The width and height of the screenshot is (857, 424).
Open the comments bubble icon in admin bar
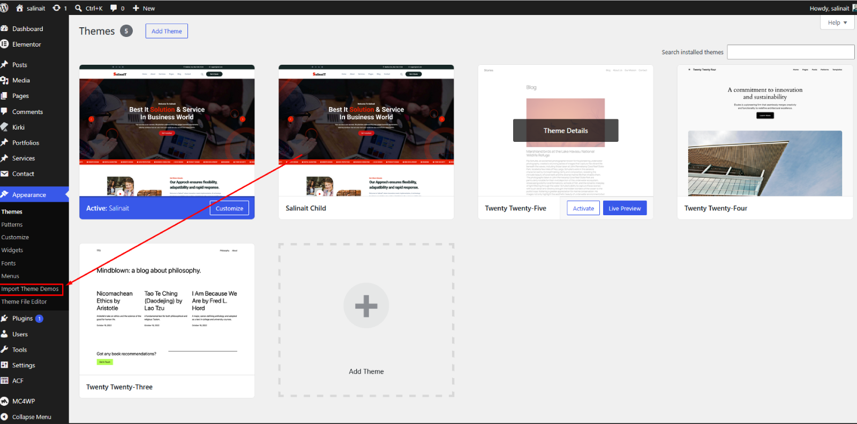pos(114,8)
